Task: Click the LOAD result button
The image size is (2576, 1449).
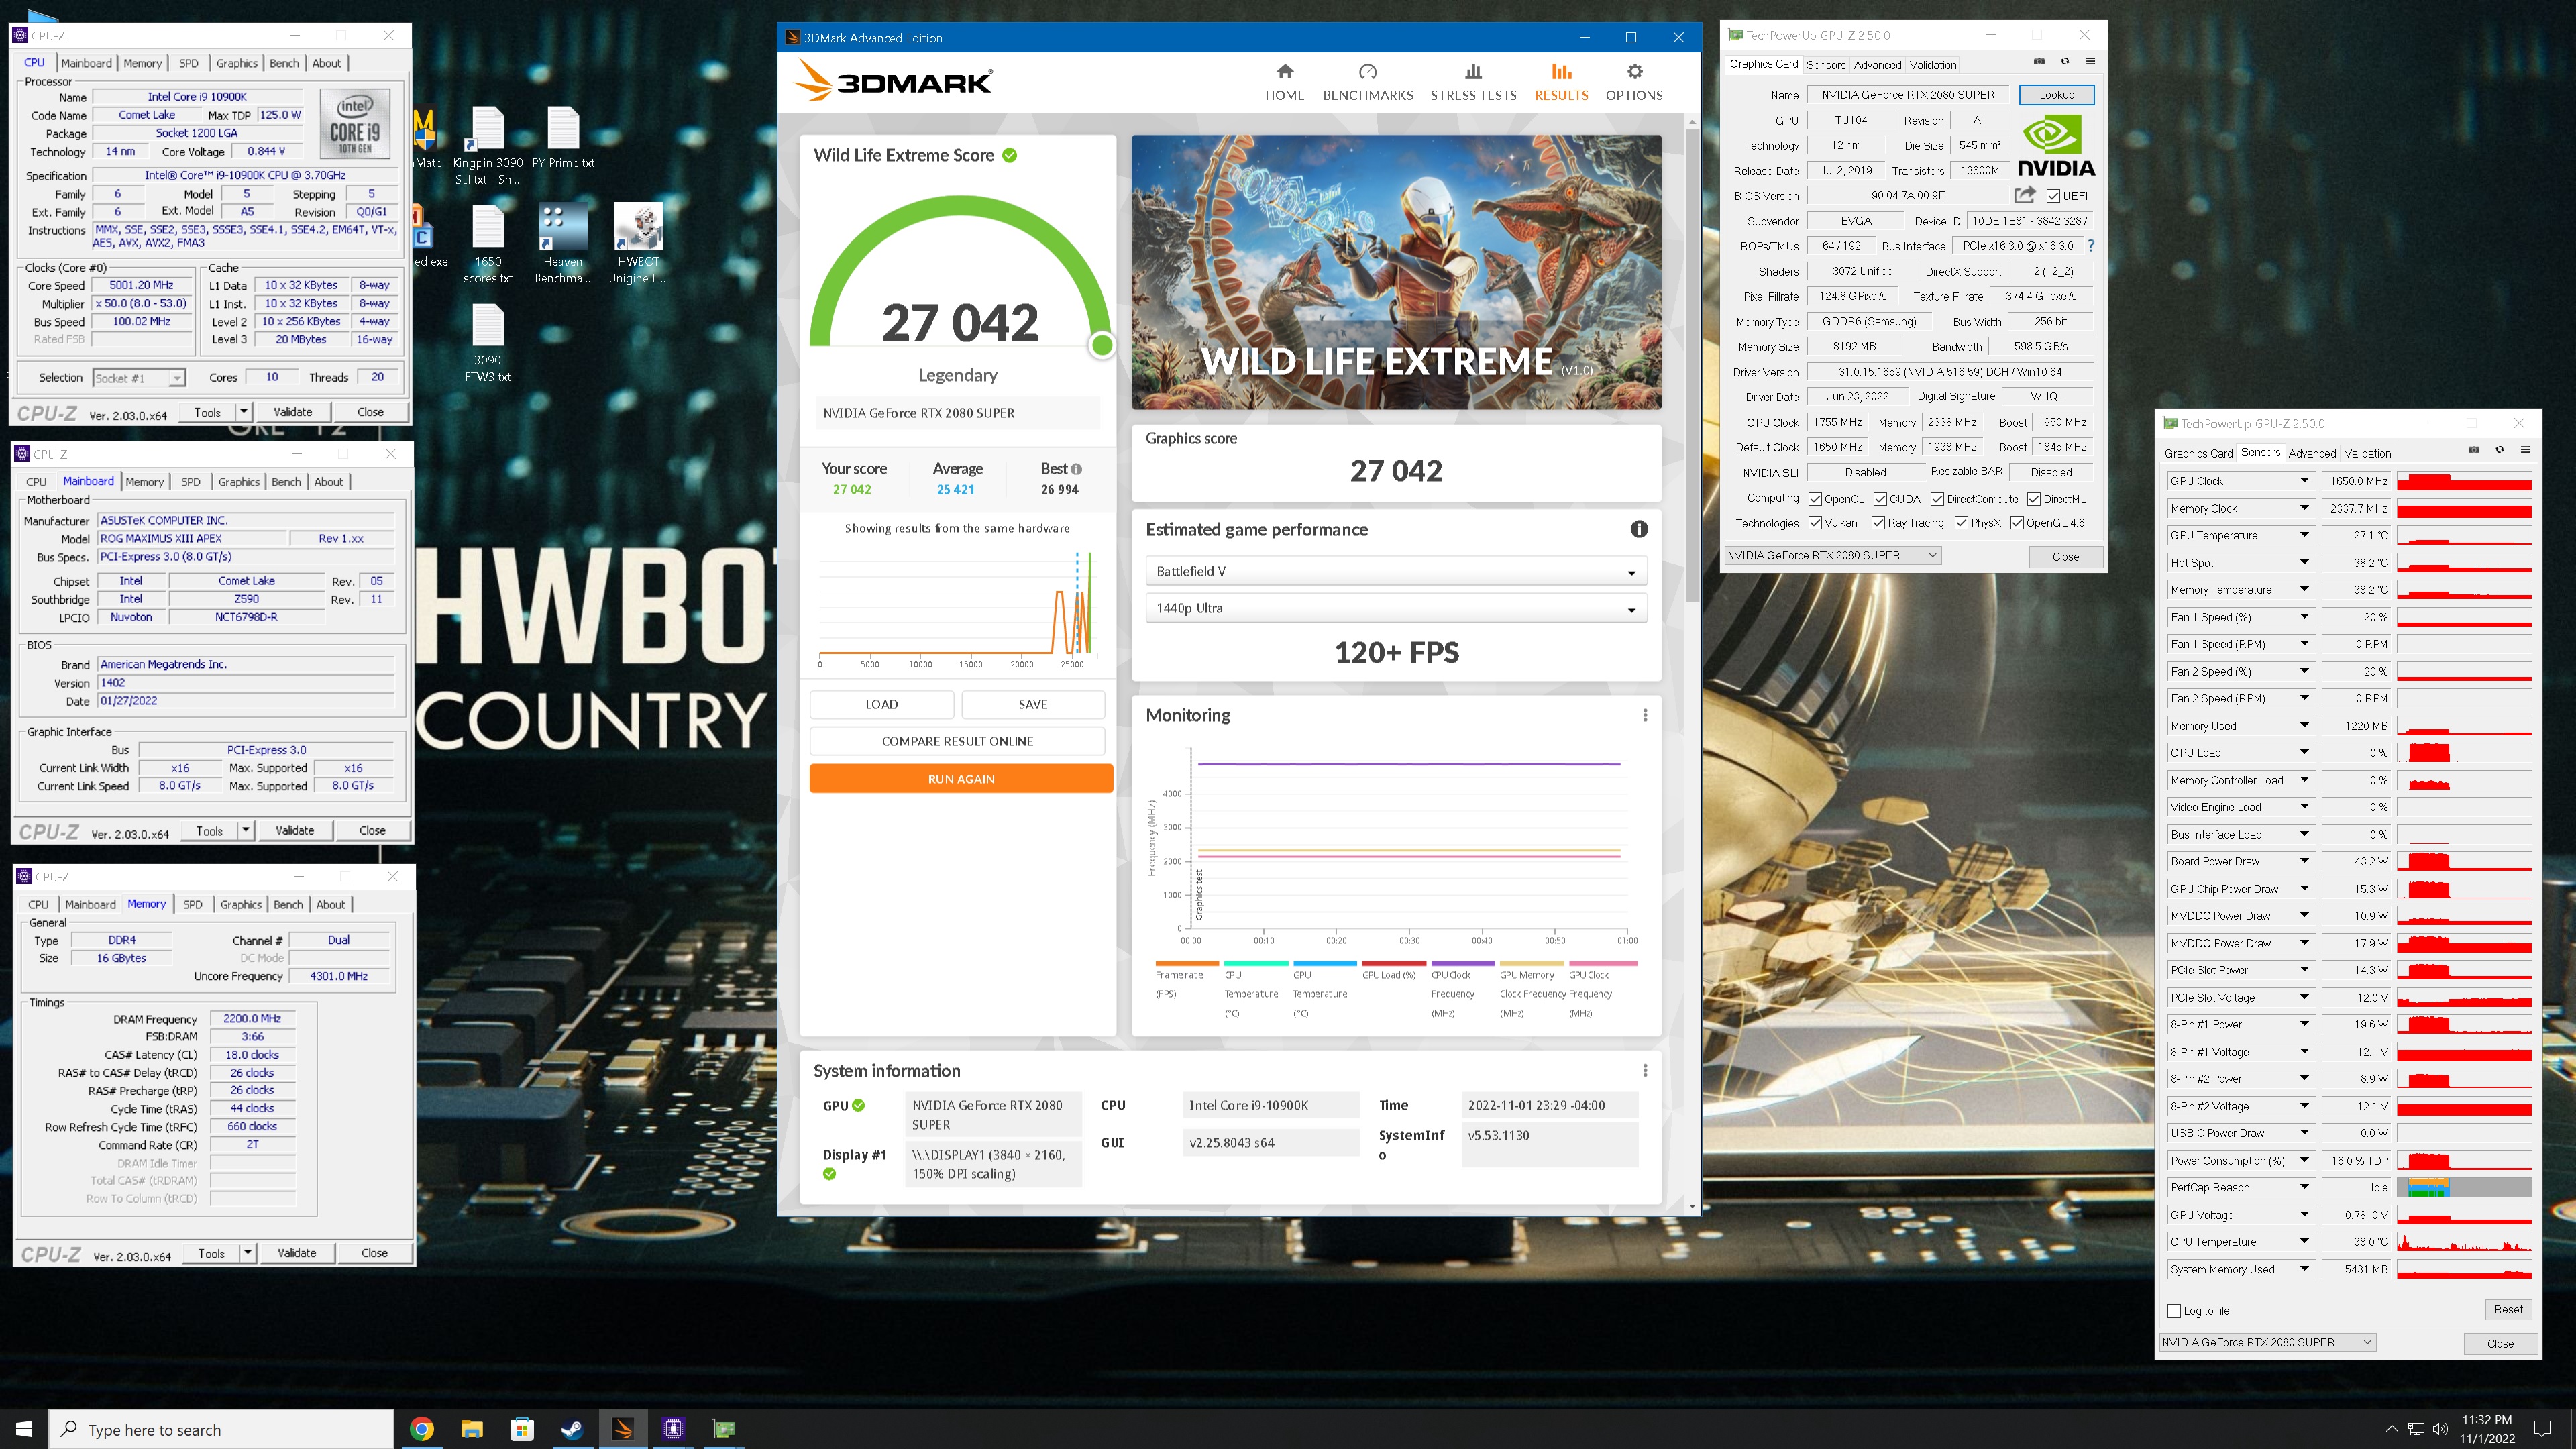Action: point(881,704)
